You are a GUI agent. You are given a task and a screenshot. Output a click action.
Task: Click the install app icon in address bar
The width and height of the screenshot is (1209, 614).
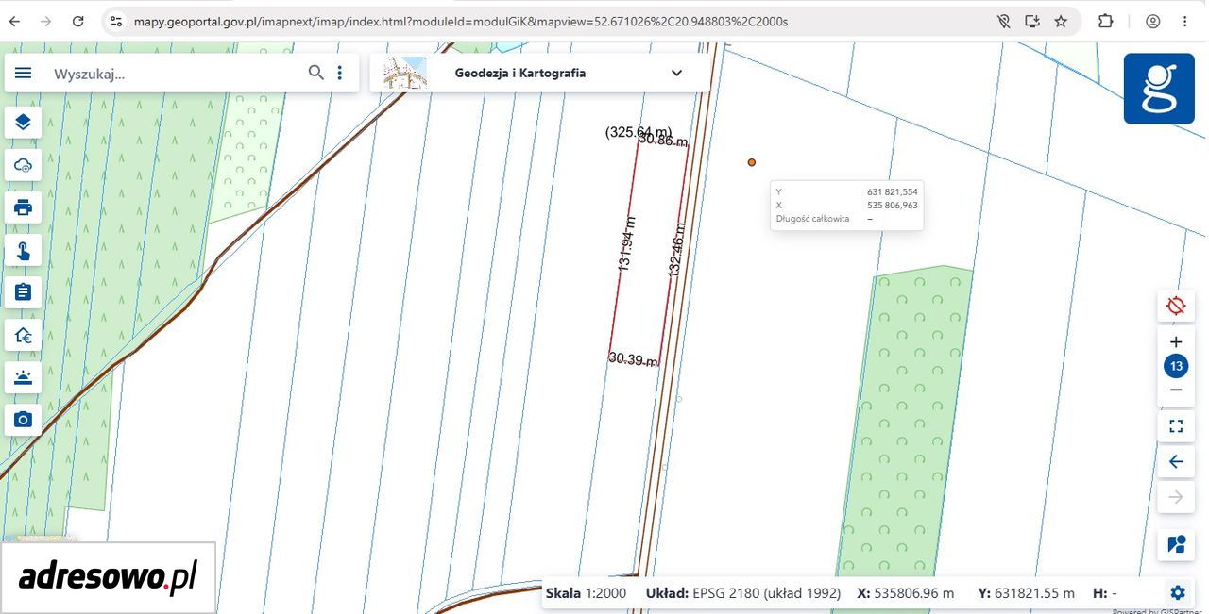pyautogui.click(x=1032, y=21)
